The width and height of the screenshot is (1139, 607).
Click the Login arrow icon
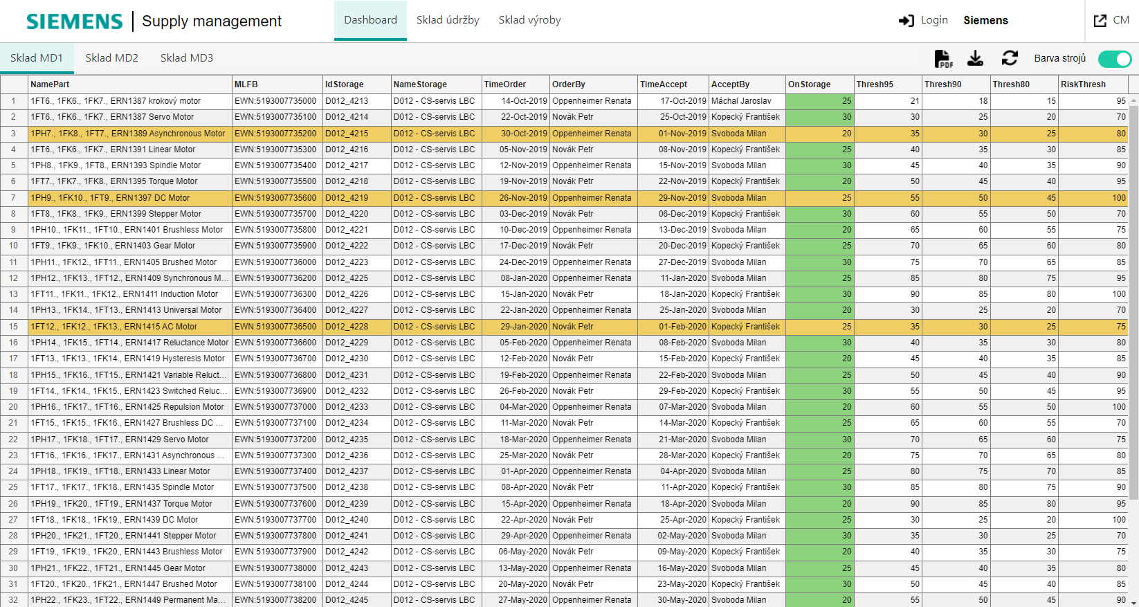click(x=906, y=21)
